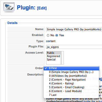Click the Plugin File input field

point(74,47)
